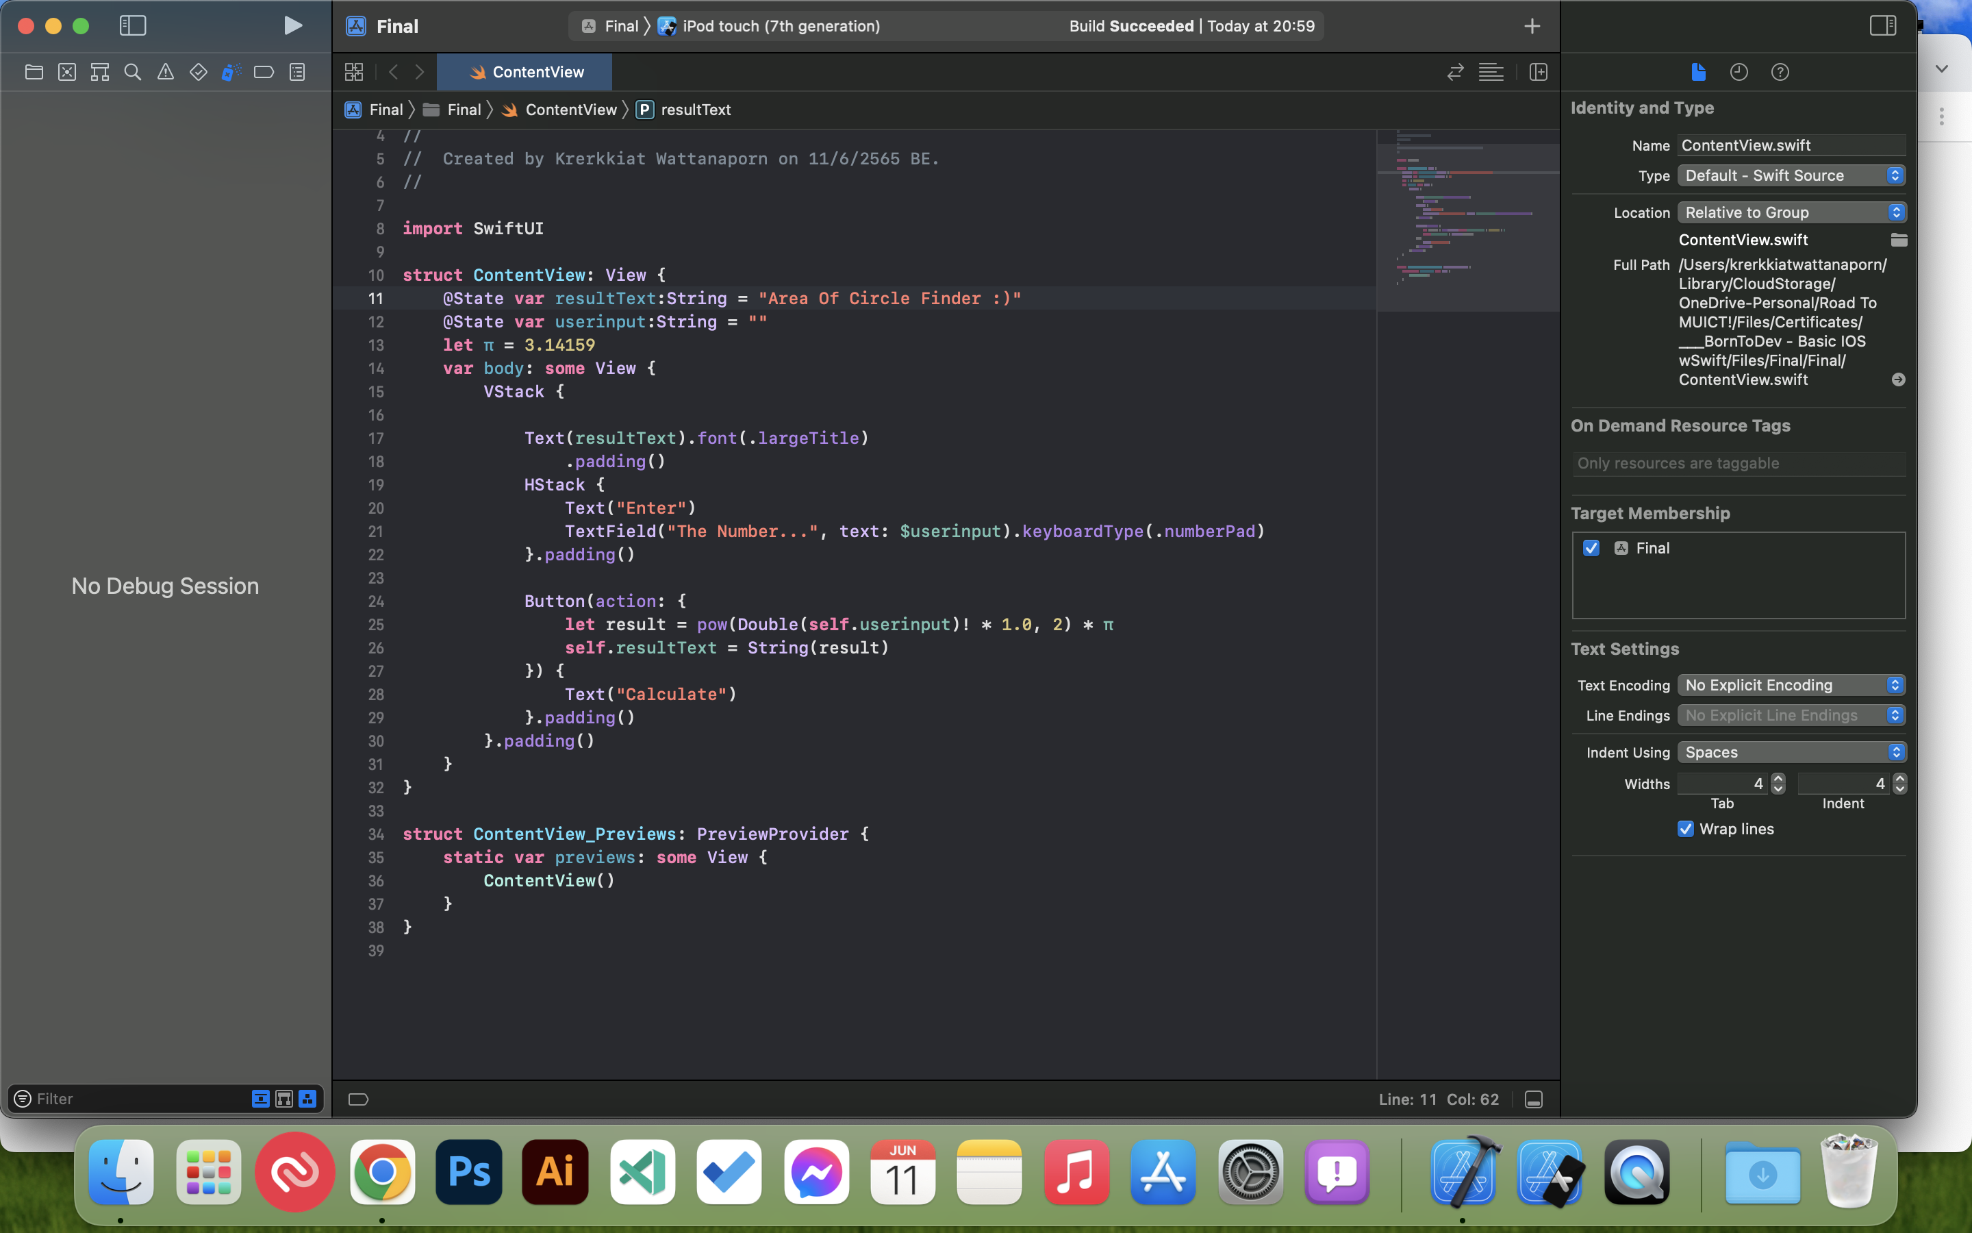Switch to the History inspector icon
The image size is (1972, 1233).
[x=1739, y=72]
